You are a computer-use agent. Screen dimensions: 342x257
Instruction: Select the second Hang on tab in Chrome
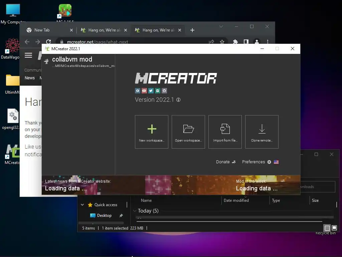104,30
